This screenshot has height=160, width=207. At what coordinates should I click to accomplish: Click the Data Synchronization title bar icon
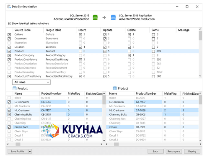pyautogui.click(x=9, y=7)
